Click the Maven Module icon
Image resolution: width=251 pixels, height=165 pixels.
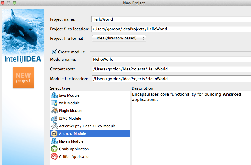pos(54,141)
